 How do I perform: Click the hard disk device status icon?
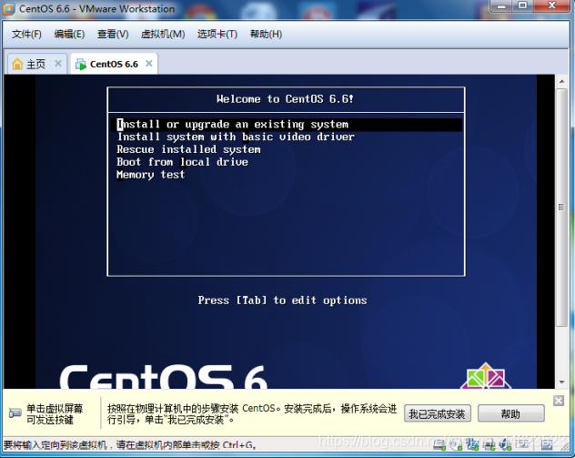pos(439,444)
